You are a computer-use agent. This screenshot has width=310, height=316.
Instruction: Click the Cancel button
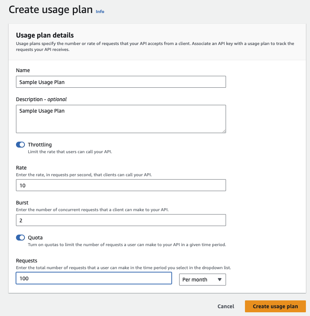pos(226,306)
